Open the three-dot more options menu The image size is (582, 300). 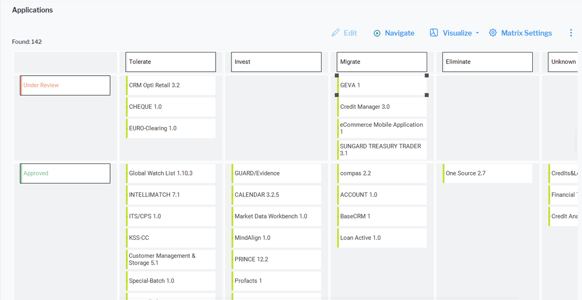pos(571,33)
